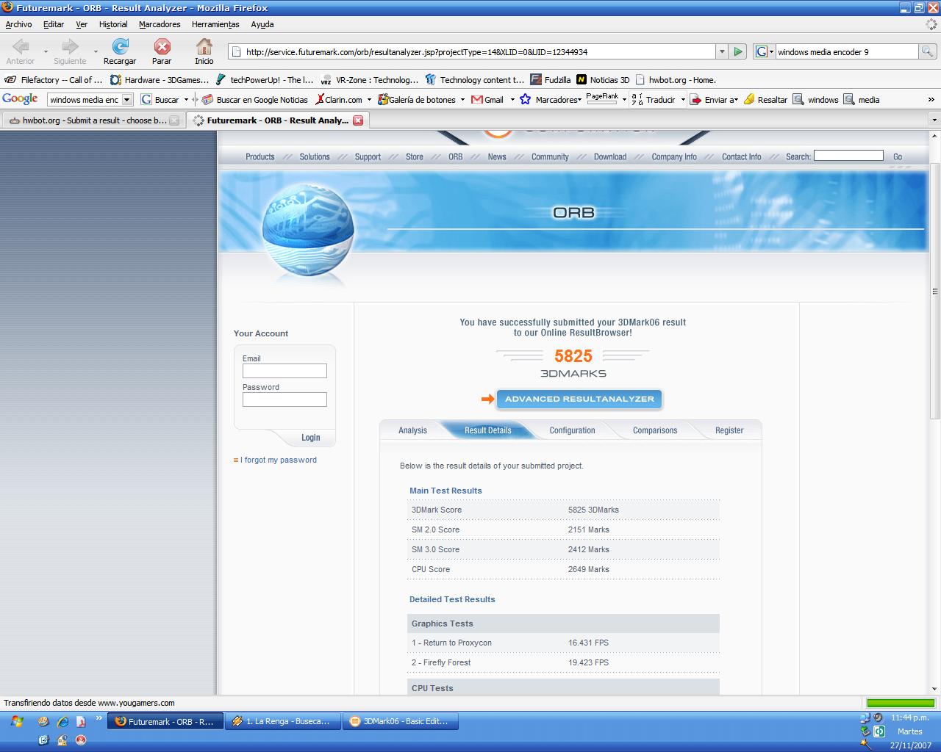Click the Register tab
941x752 pixels.
(x=729, y=430)
